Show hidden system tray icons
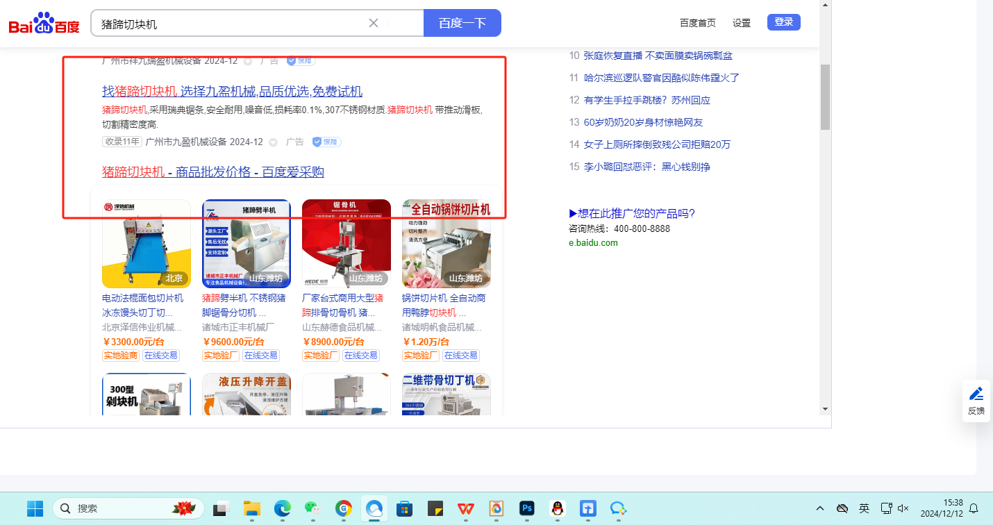The height and width of the screenshot is (525, 993). 820,508
